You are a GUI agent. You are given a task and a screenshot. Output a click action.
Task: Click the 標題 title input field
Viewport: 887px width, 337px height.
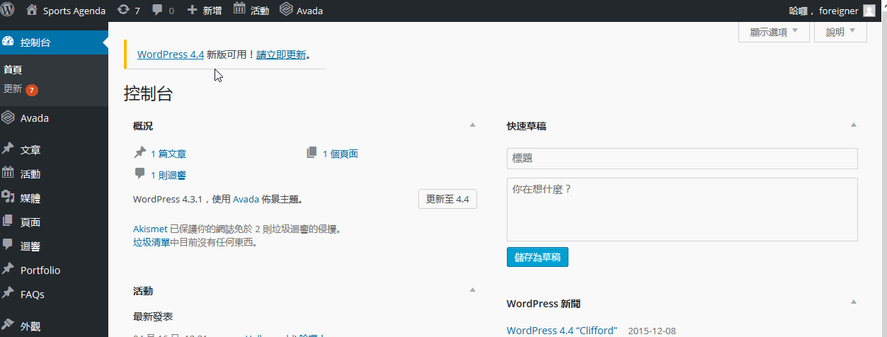[682, 159]
